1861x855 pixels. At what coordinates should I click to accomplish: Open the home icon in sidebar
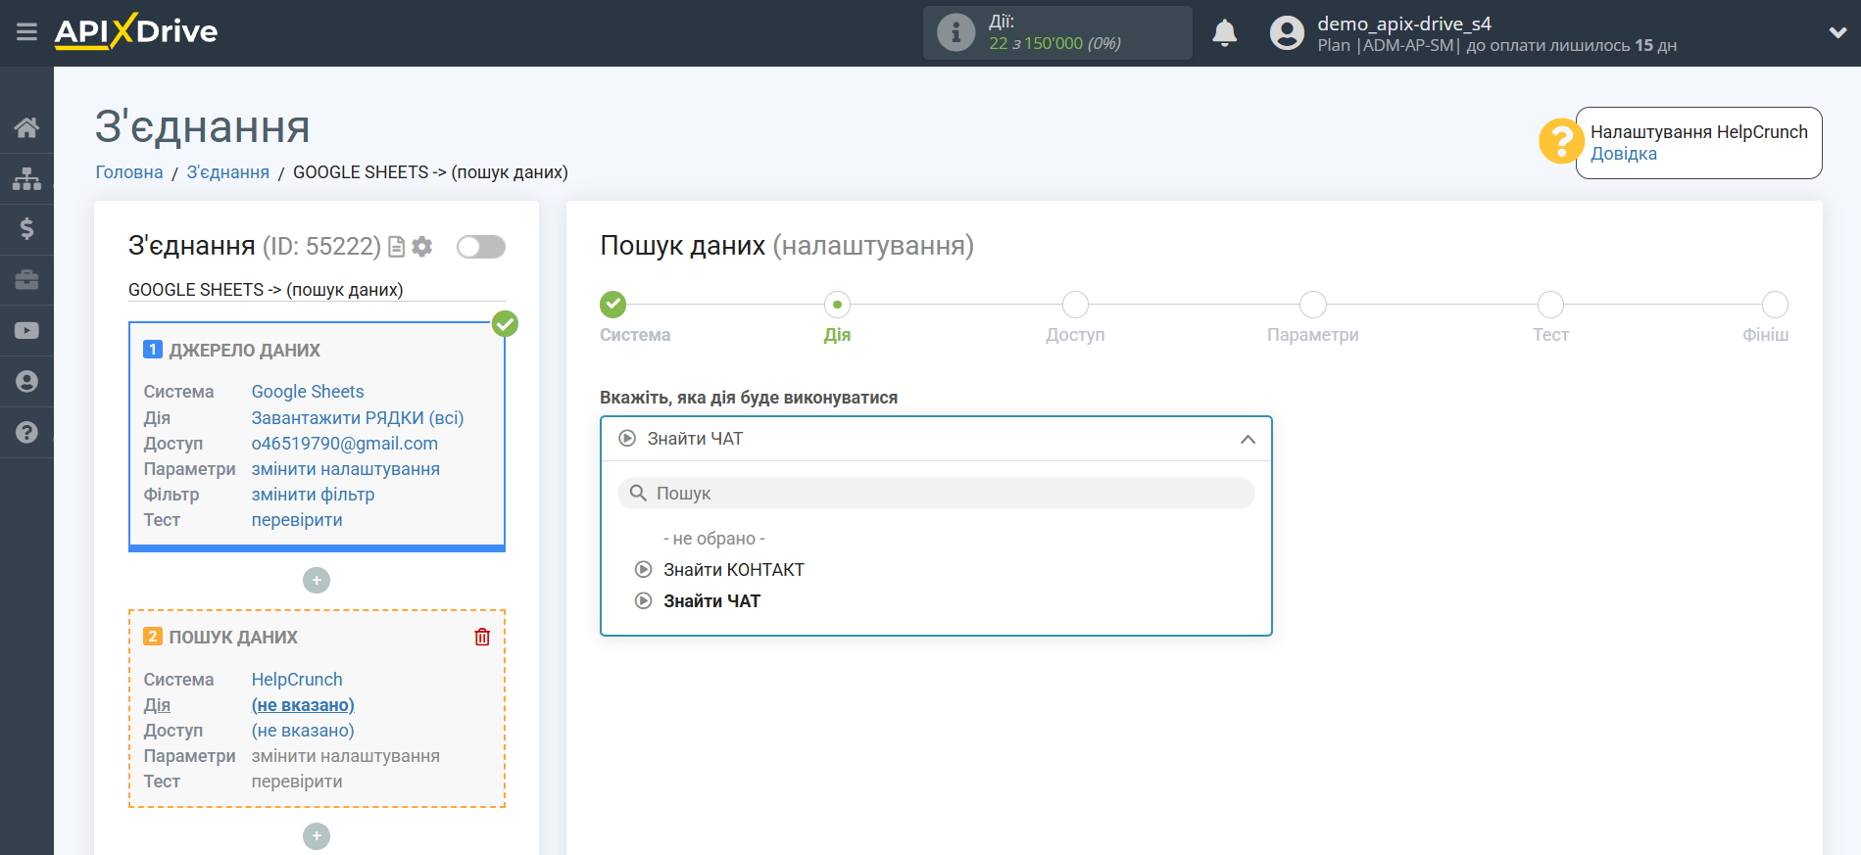(x=26, y=127)
